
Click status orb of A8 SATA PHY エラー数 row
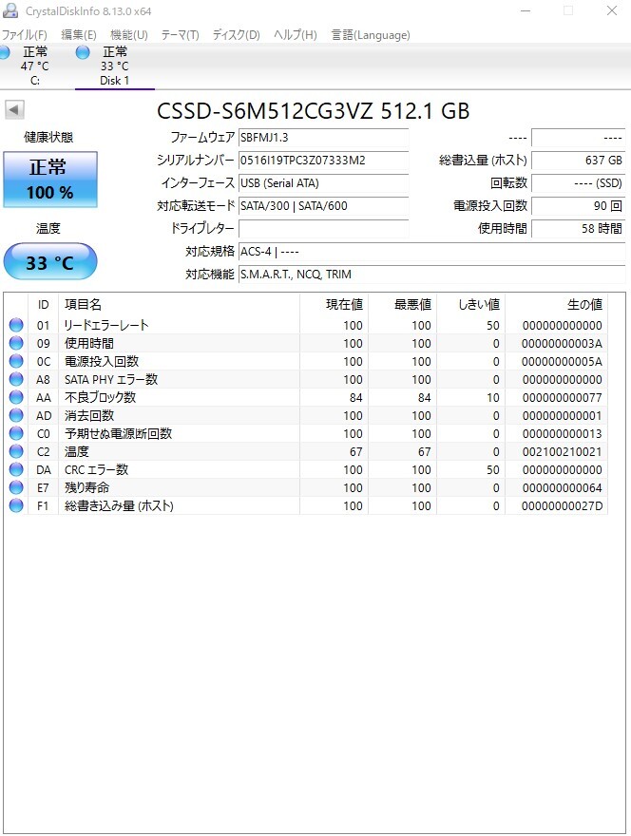pos(16,379)
